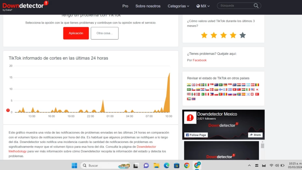Screen dimensions: 302x170
Task: Click the chart peak near 10:00
Action: click(x=169, y=73)
